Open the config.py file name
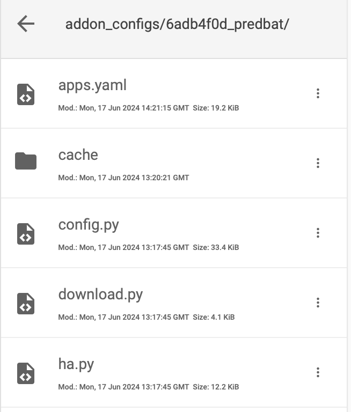Viewport: 351px width, 412px height. click(89, 225)
